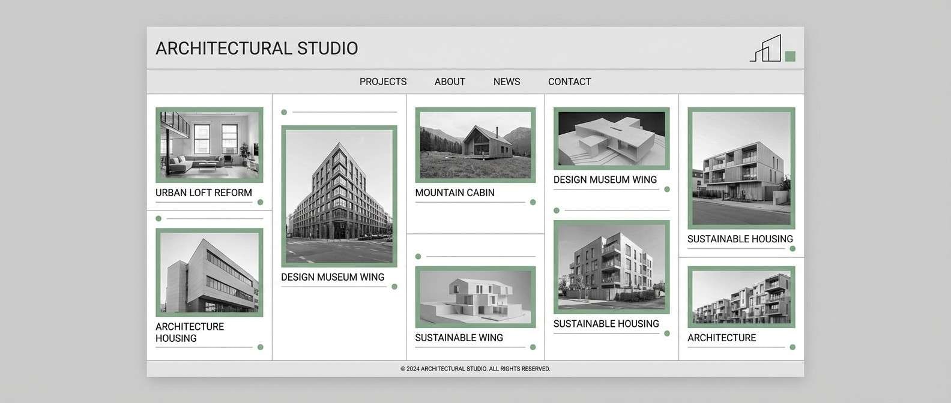
Task: Click the ARCHITECTURE caption in last column
Action: coord(722,338)
